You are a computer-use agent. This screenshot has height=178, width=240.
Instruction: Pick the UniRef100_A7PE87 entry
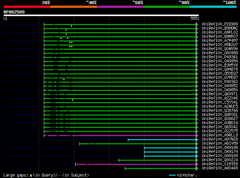220,78
